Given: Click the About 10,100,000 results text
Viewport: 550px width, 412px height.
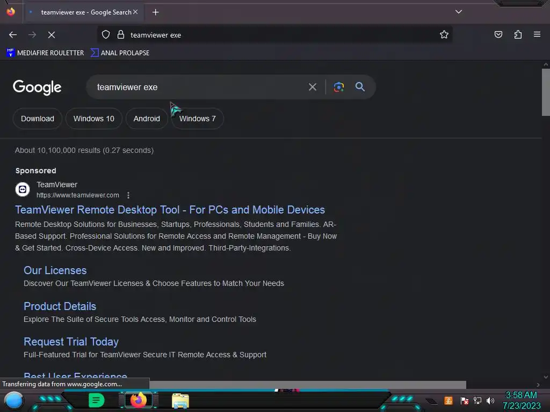Looking at the screenshot, I should 84,150.
